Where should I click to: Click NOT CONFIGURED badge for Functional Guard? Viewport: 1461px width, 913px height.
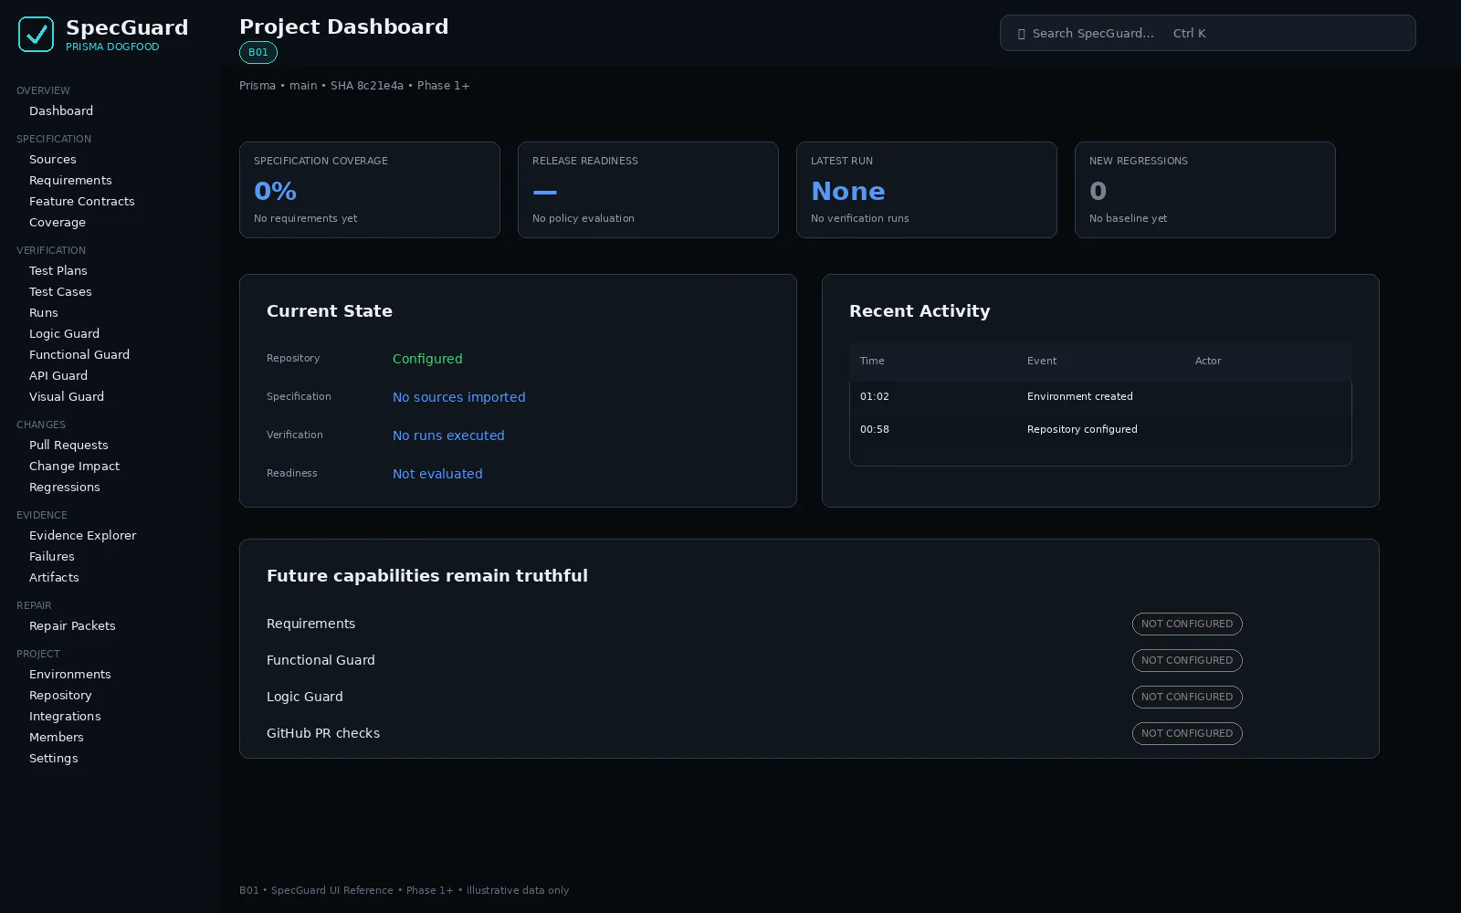[1187, 660]
